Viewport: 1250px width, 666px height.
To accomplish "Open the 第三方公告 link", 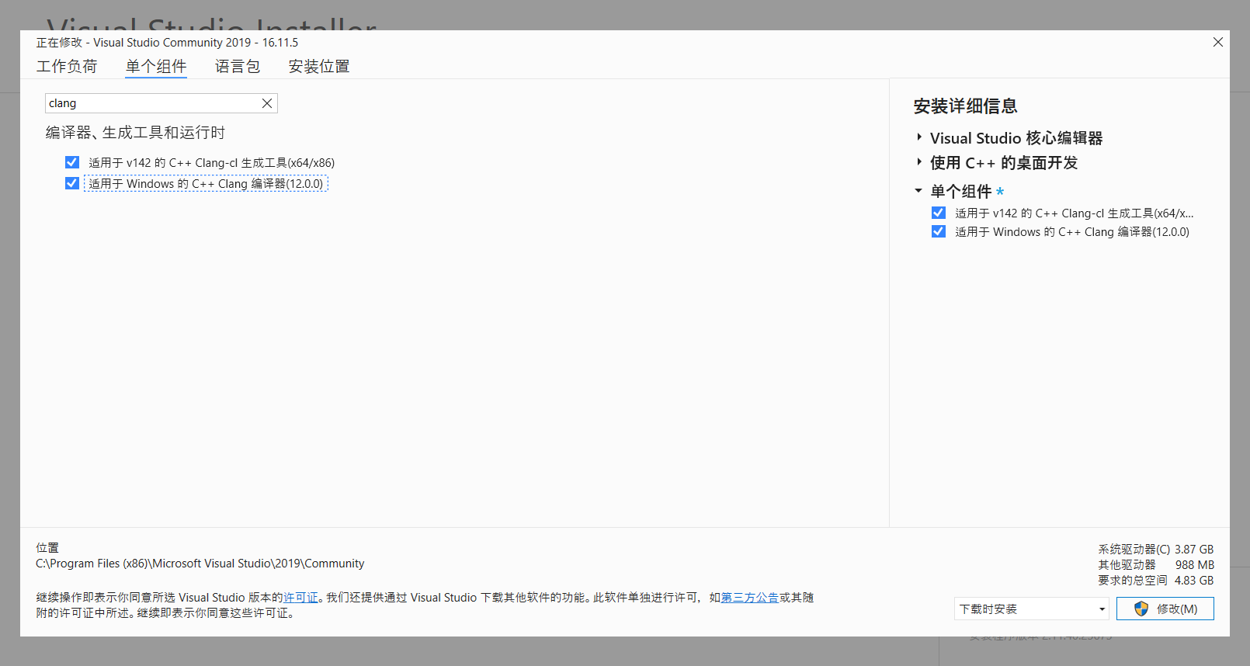I will (750, 598).
